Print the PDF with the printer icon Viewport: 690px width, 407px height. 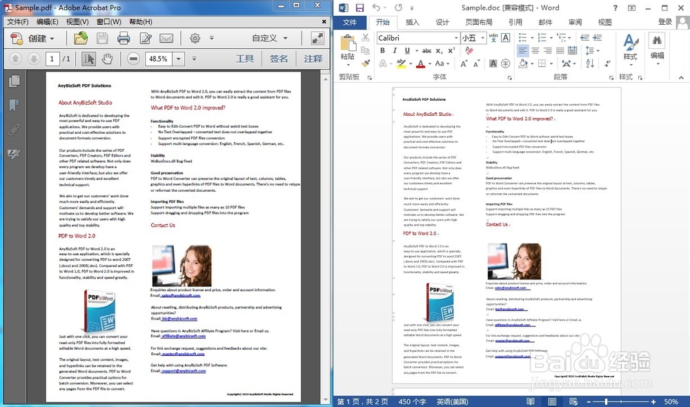click(124, 39)
